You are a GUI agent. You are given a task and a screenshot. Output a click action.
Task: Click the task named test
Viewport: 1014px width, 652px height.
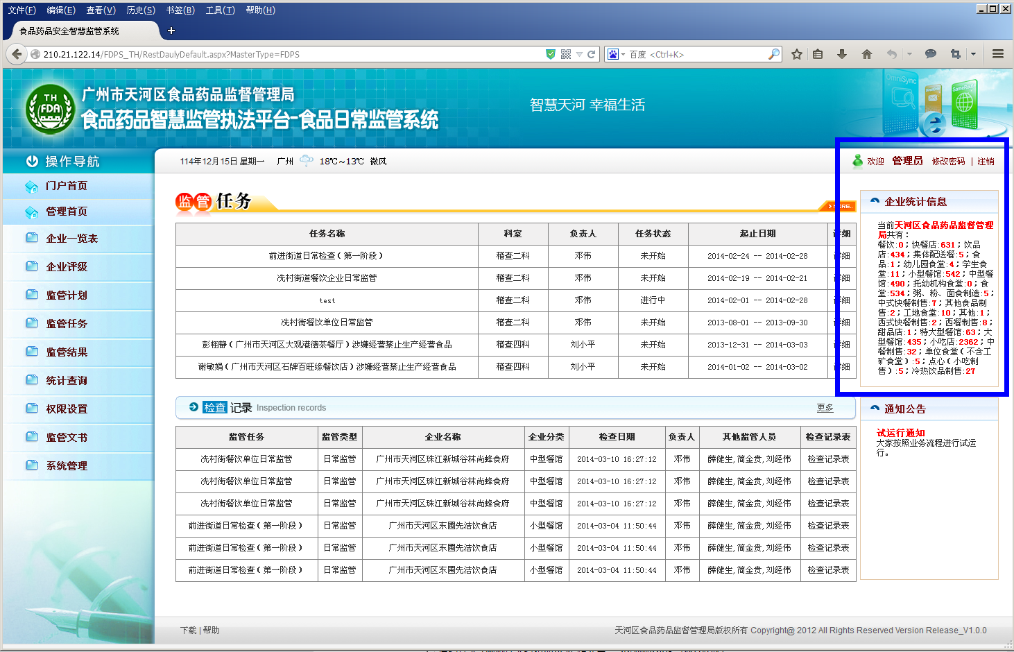327,300
